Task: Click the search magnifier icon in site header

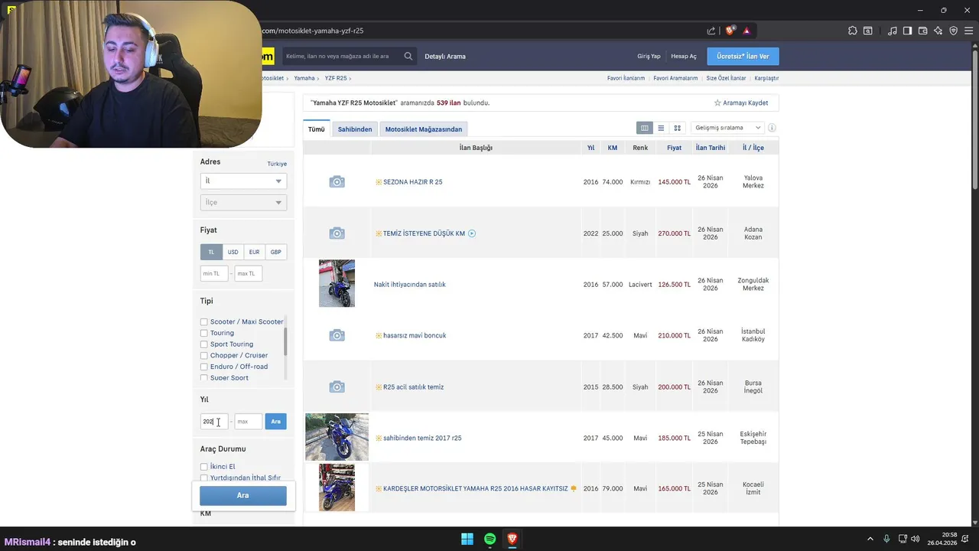Action: [x=408, y=56]
